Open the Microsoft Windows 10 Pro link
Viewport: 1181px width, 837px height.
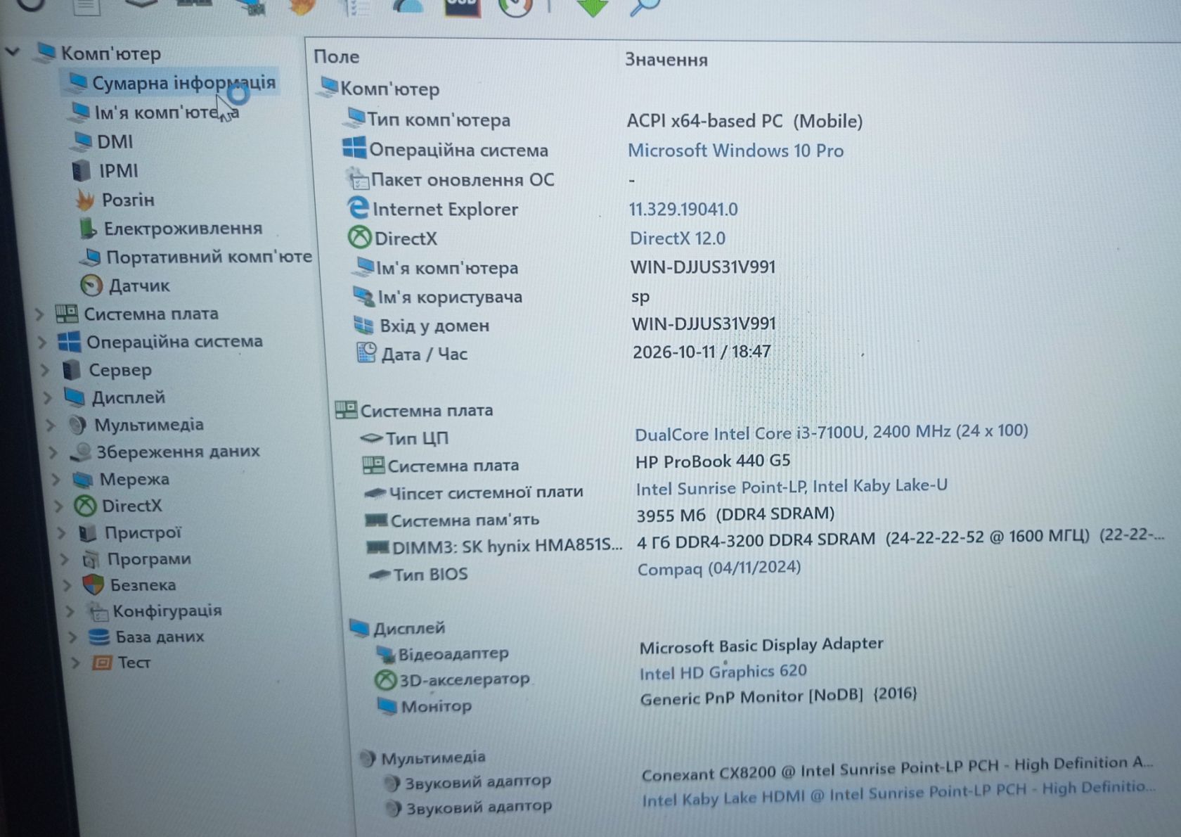click(x=735, y=151)
